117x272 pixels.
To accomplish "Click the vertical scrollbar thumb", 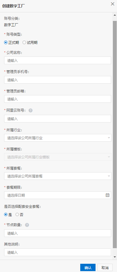I will click(115, 135).
